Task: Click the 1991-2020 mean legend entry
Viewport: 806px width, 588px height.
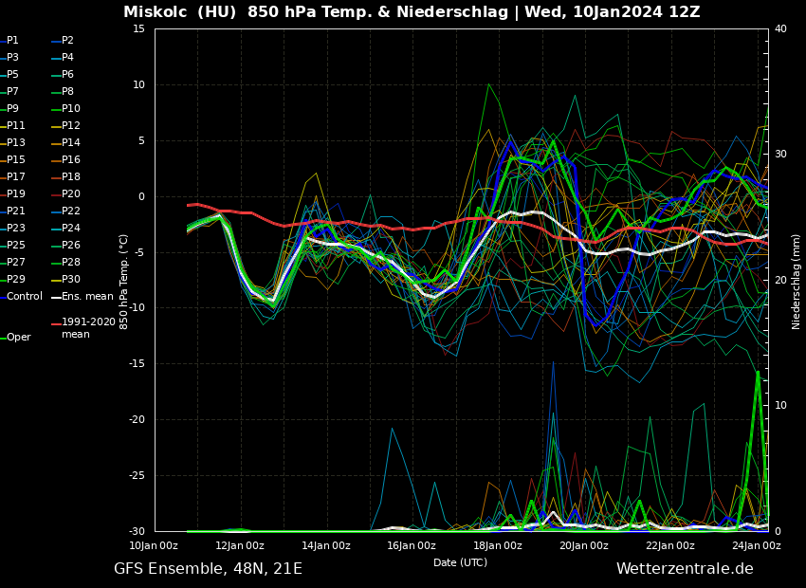Action: pyautogui.click(x=88, y=328)
